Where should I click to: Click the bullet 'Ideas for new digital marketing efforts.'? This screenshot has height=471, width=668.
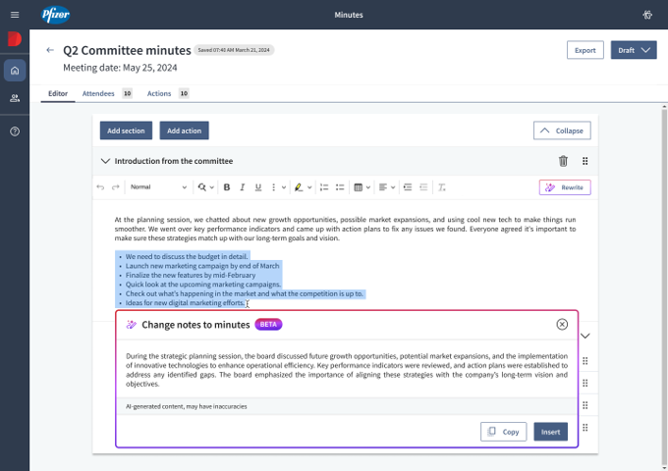[x=186, y=303]
